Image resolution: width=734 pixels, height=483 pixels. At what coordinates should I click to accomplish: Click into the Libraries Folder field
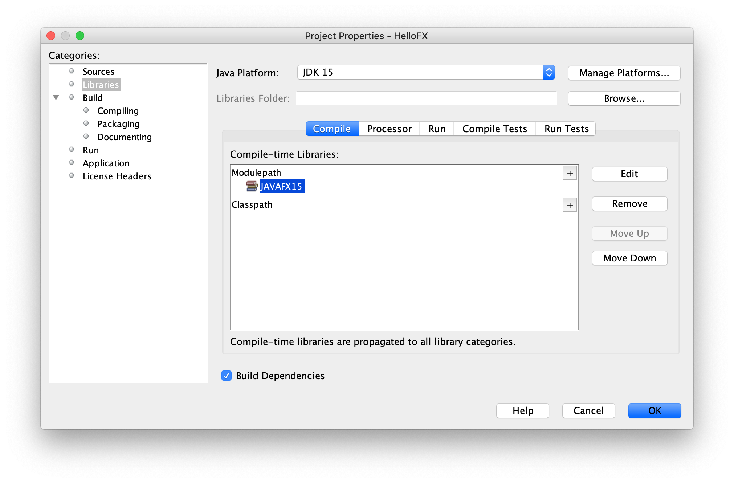point(426,98)
